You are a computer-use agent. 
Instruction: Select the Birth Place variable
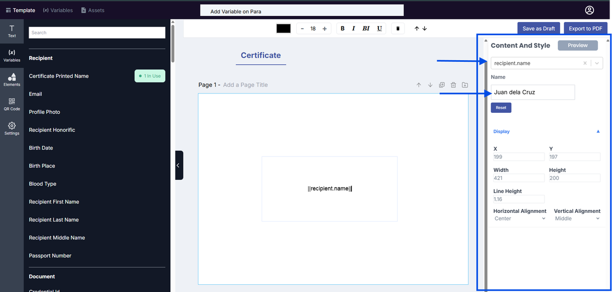[42, 166]
